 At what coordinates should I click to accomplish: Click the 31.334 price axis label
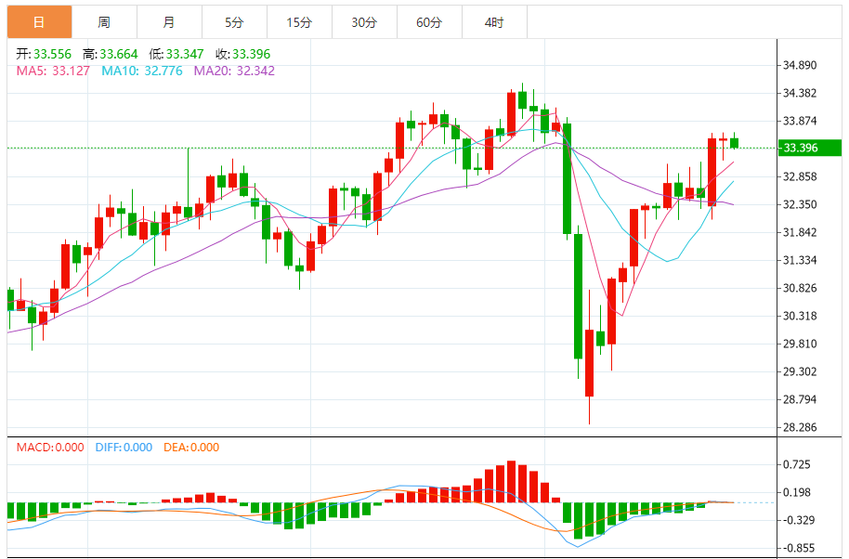[800, 260]
